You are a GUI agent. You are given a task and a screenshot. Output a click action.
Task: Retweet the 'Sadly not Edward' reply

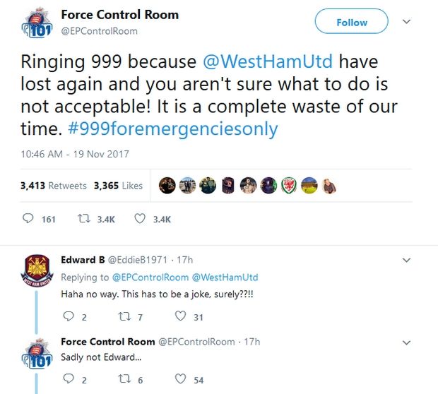tap(124, 380)
